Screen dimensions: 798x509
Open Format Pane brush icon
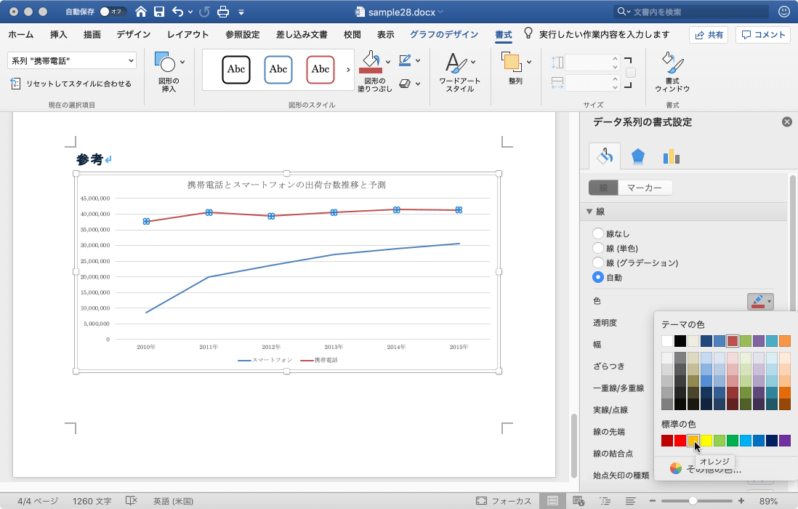point(672,63)
